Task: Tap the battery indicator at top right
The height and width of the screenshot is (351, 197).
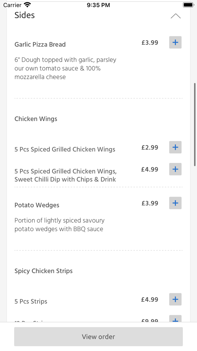Action: tap(188, 5)
